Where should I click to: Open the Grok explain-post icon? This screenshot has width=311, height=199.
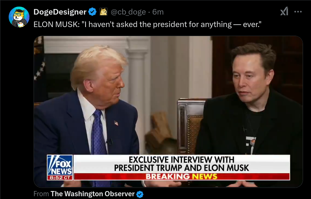pyautogui.click(x=284, y=11)
